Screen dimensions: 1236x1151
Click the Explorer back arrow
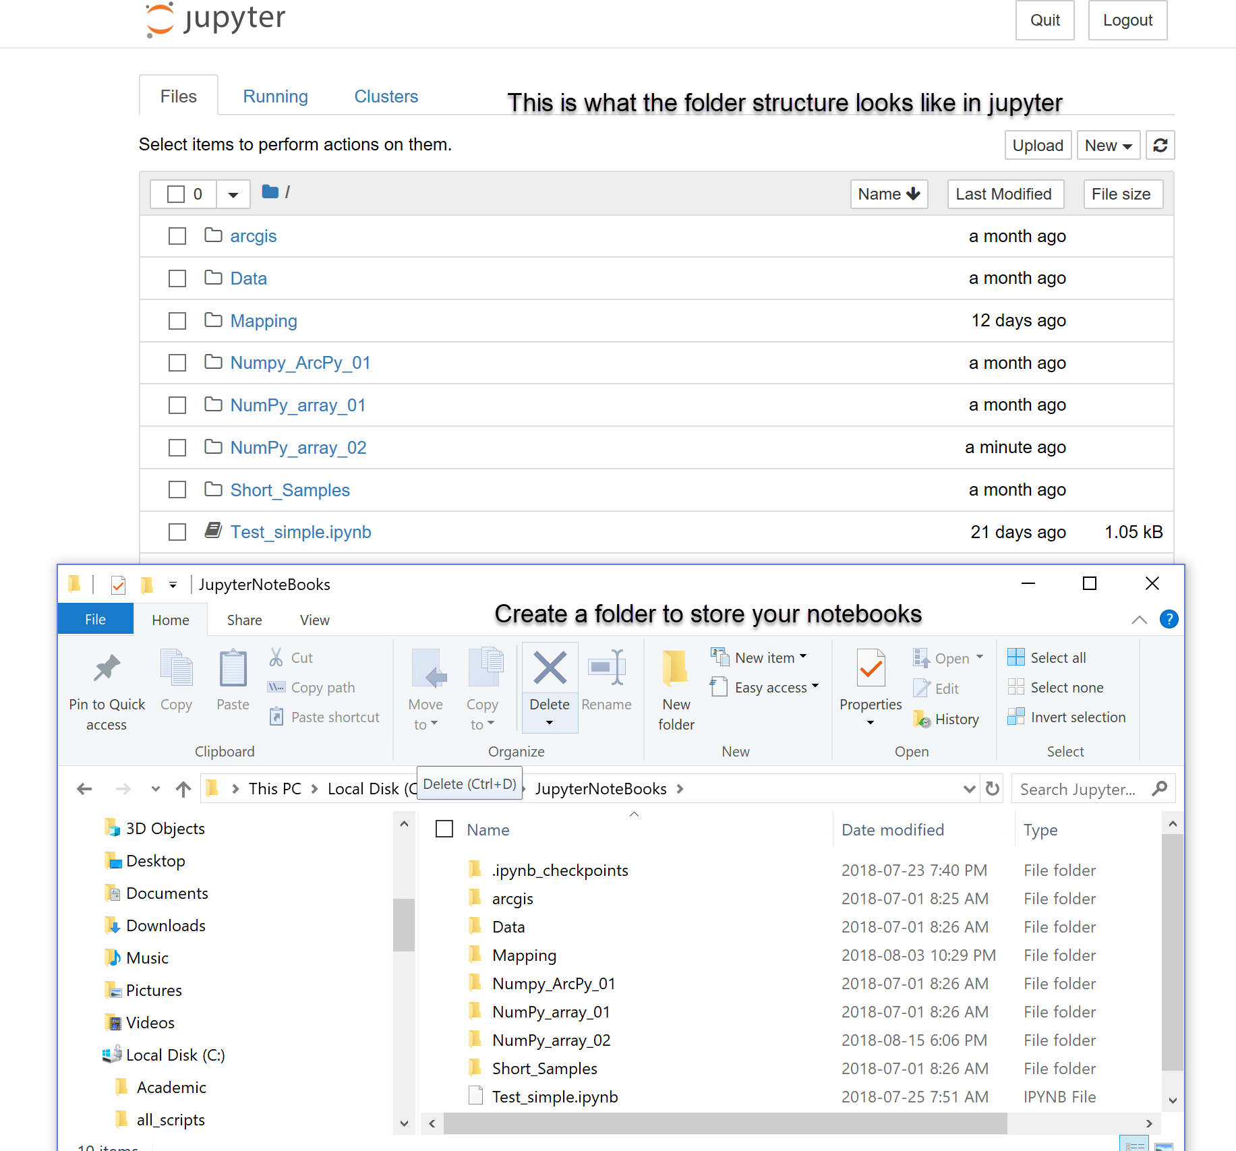[84, 788]
